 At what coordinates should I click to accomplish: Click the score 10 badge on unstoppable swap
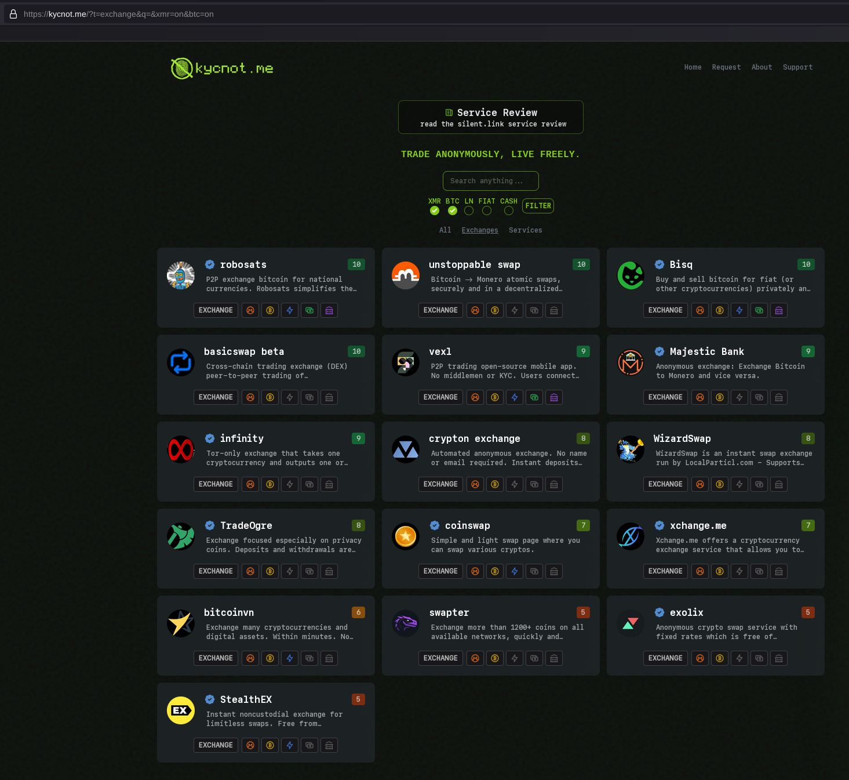click(x=581, y=264)
